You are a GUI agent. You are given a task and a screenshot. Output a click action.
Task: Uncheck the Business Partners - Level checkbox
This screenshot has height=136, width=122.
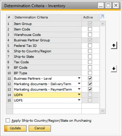point(90,79)
